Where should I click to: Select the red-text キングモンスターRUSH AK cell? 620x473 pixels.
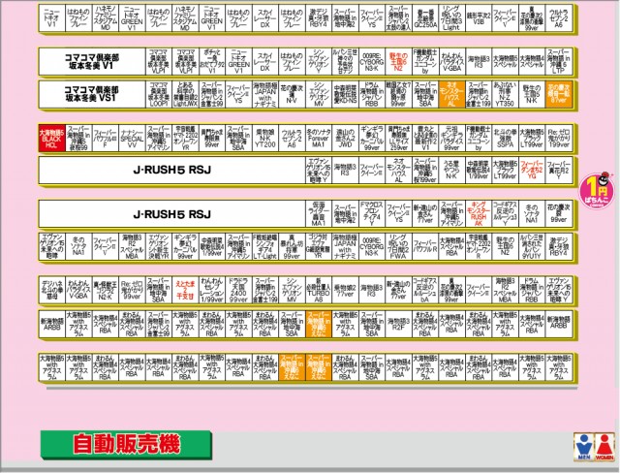pos(478,214)
